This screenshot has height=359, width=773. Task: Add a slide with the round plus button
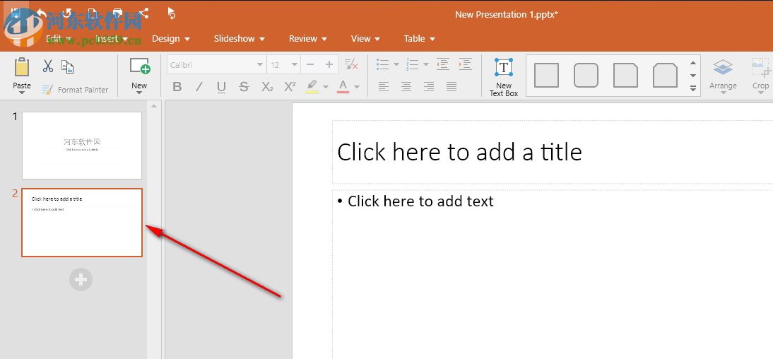coord(81,280)
